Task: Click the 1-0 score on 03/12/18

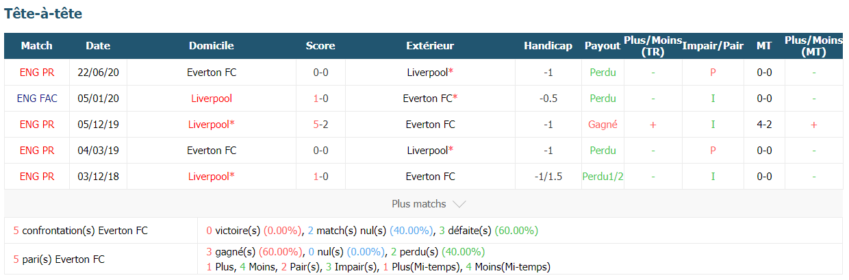Action: click(320, 176)
